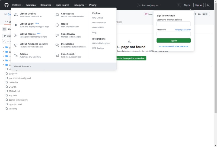
Task: Click View all features link
Action: 23,66
